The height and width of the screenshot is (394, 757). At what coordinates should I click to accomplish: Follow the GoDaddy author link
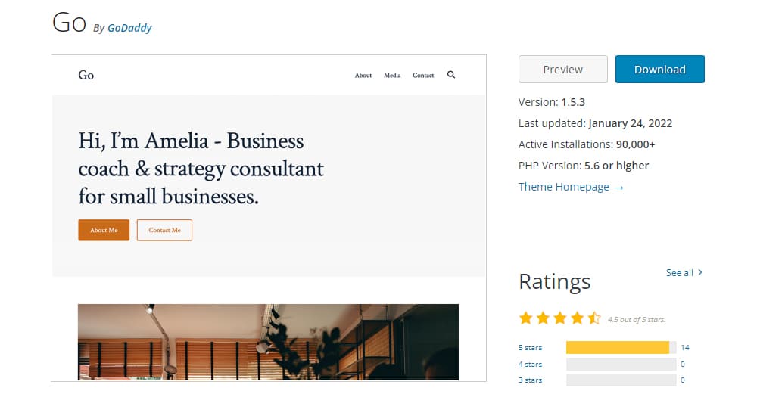pos(129,28)
